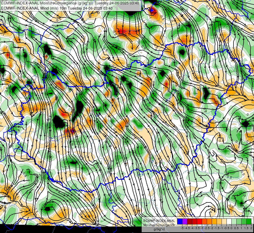Click the -5 legend scale value
Screen dimensions: 254x233
click(x=182, y=228)
